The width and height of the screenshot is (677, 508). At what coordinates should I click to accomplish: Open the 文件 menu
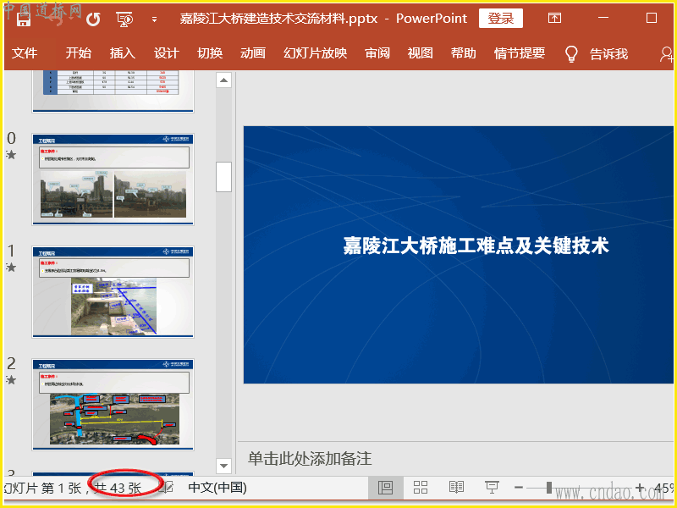(25, 53)
